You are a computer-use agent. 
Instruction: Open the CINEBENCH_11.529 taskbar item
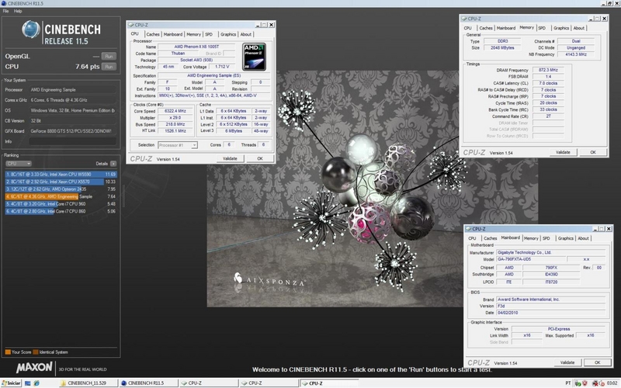85,383
